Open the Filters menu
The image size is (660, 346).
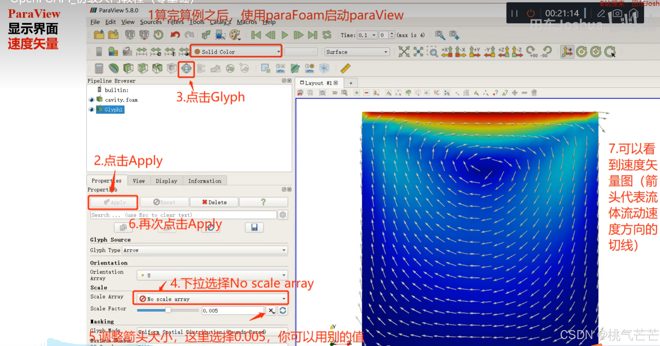(175, 22)
